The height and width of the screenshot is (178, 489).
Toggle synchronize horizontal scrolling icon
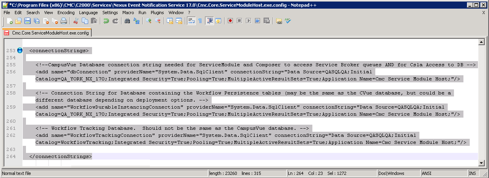click(x=179, y=21)
